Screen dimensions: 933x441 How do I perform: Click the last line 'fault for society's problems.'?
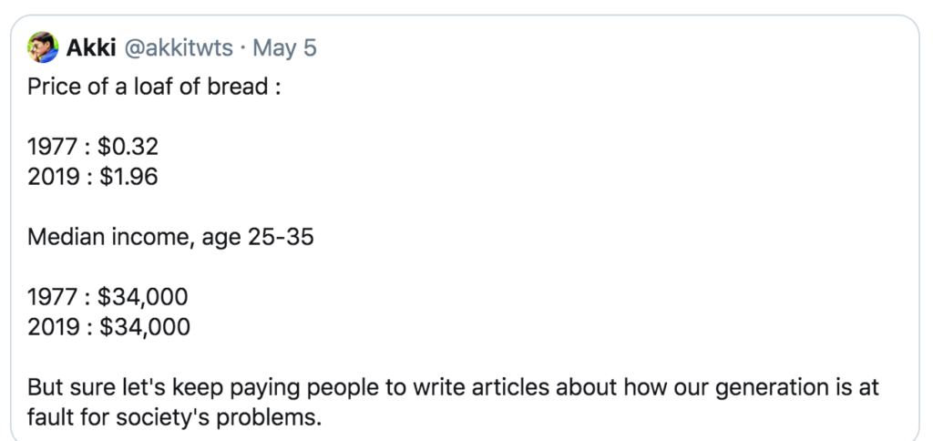[x=174, y=417]
